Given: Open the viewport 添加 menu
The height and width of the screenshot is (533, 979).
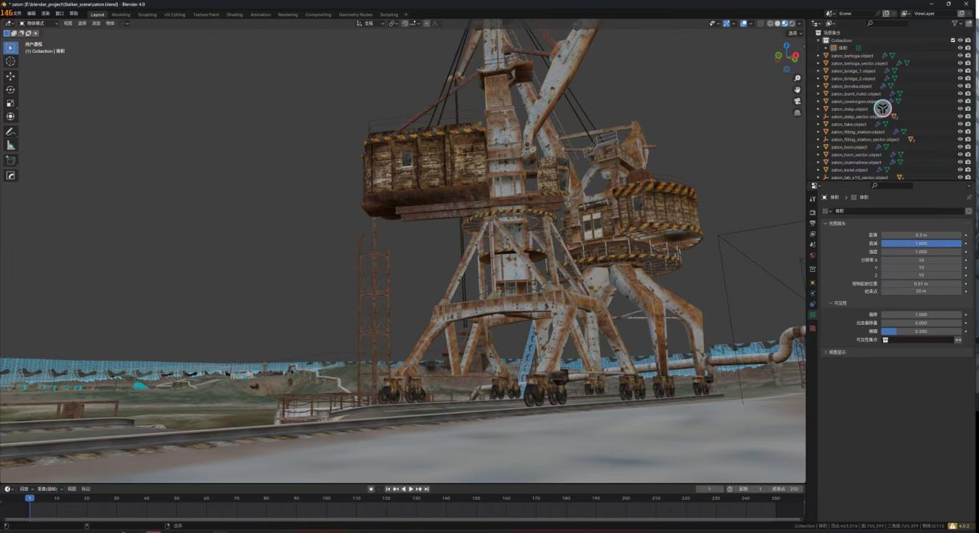Looking at the screenshot, I should (96, 23).
